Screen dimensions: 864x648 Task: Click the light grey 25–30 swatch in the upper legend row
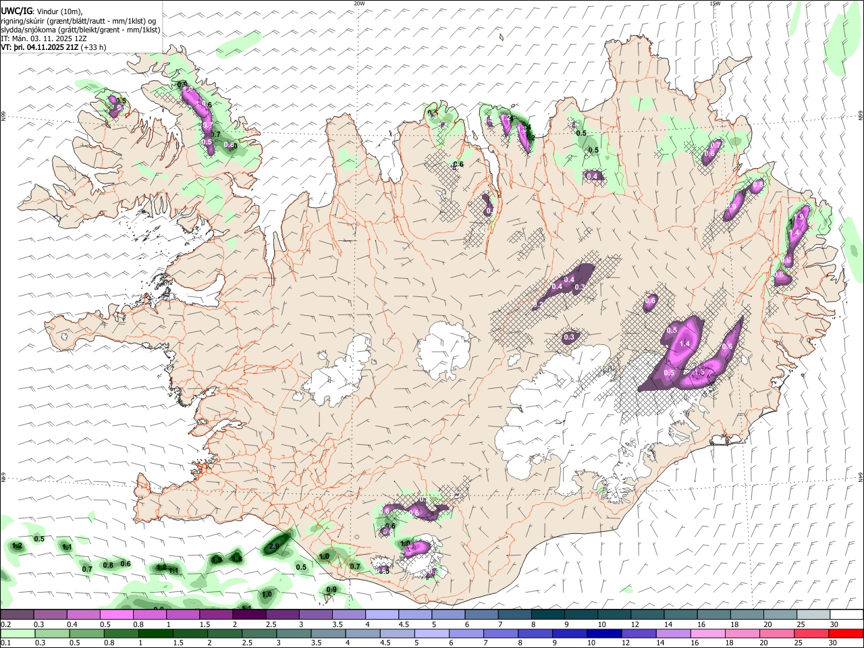click(813, 614)
